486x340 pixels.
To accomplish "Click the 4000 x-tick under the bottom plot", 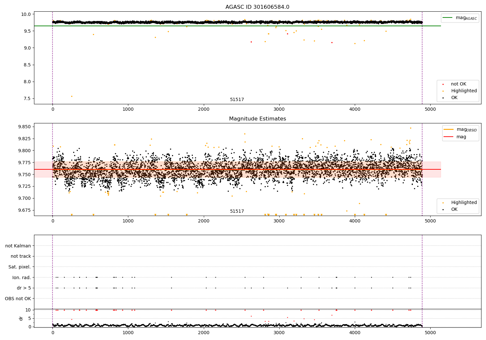I will (x=355, y=333).
